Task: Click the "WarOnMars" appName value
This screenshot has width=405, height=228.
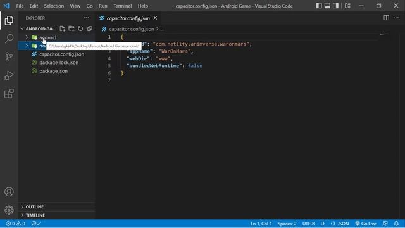Action: (x=175, y=51)
